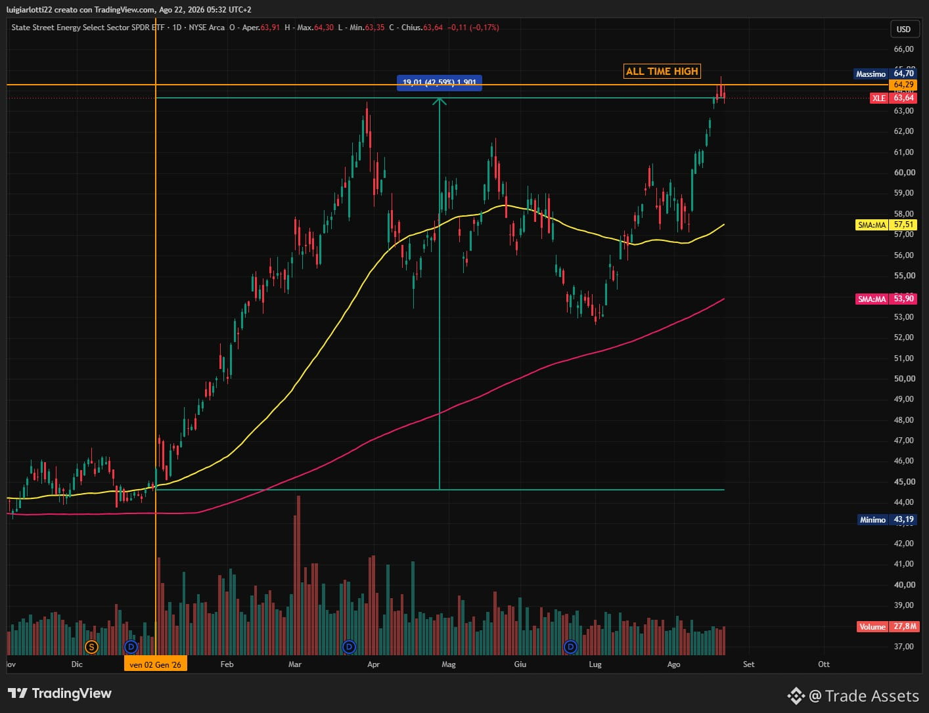Image resolution: width=929 pixels, height=713 pixels.
Task: Click the NYSE Arca exchange label
Action: (x=207, y=28)
